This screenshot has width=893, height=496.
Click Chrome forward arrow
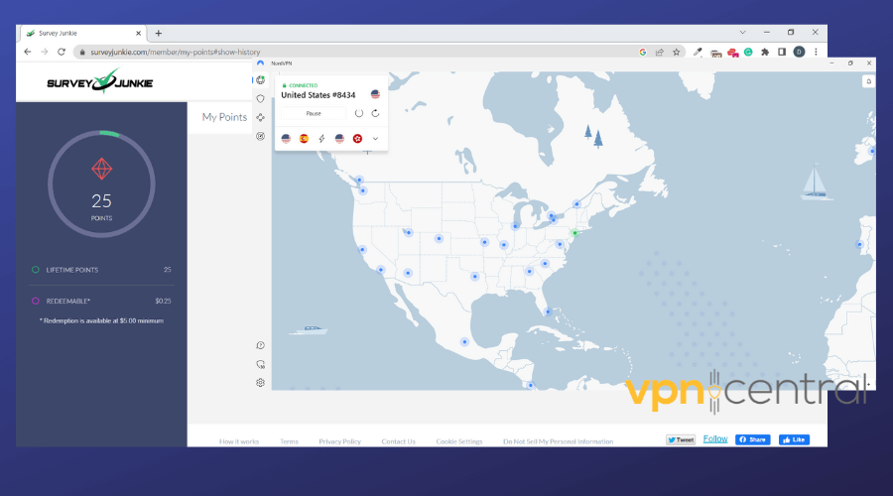coord(45,52)
